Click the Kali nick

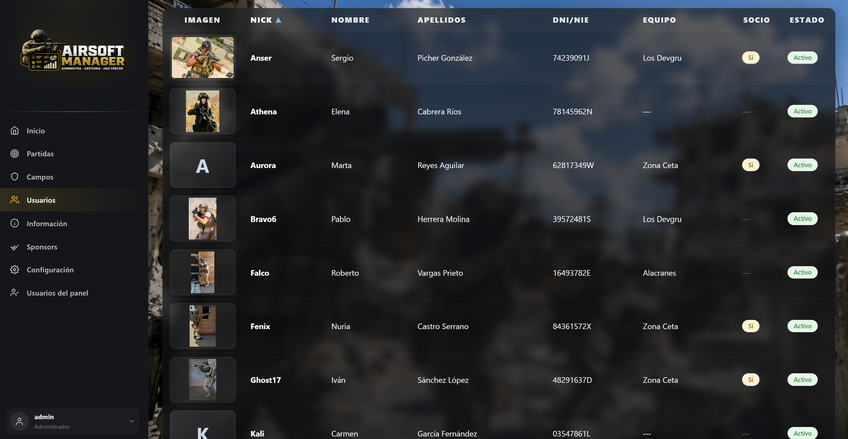coord(257,433)
